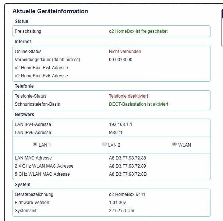The image size is (223, 221).
Task: Select the WLAN radio button
Action: (174, 145)
